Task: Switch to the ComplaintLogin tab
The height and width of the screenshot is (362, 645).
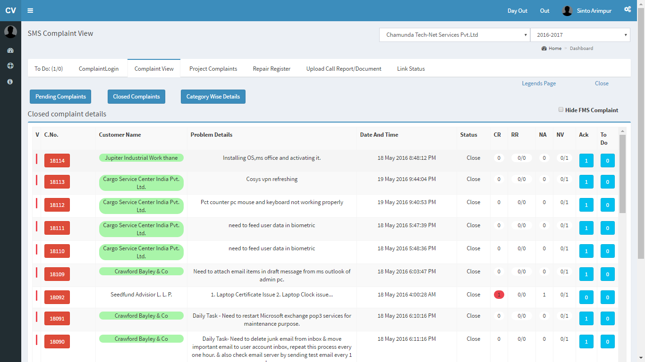Action: click(x=99, y=69)
